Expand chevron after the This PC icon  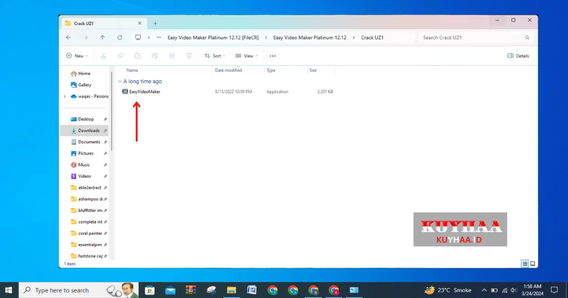tap(149, 37)
